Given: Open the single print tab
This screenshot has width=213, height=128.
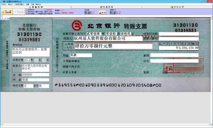Looking at the screenshot, I should 36,7.
